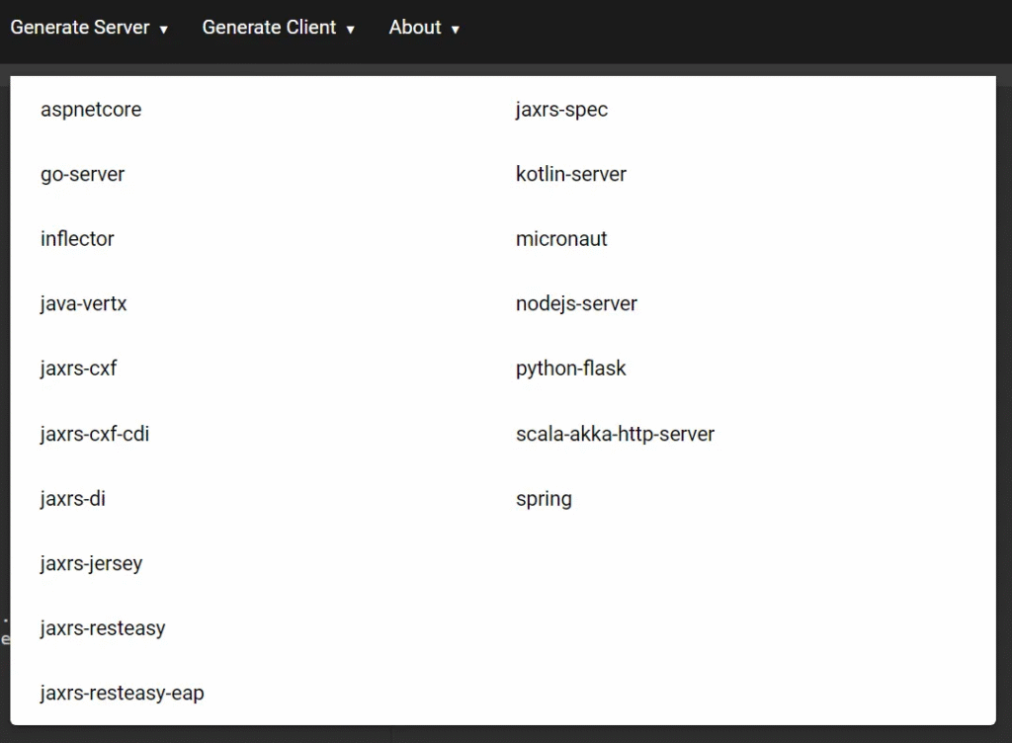
Task: Pick the spring server option
Action: pos(544,499)
